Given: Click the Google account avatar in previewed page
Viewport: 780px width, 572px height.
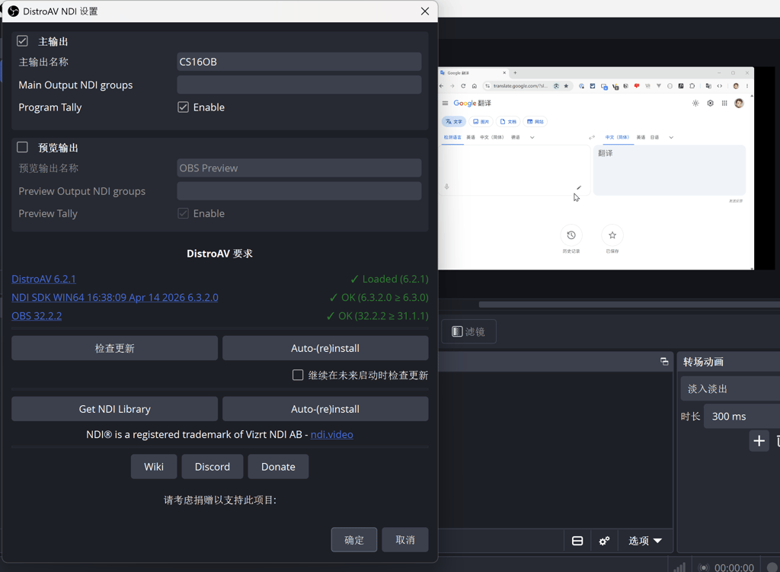Looking at the screenshot, I should 739,103.
